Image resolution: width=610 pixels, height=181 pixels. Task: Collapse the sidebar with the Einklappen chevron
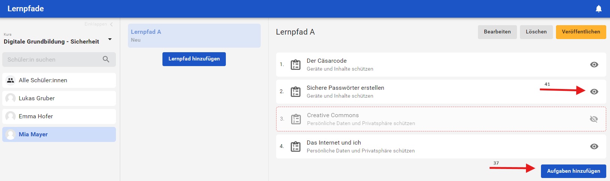111,24
